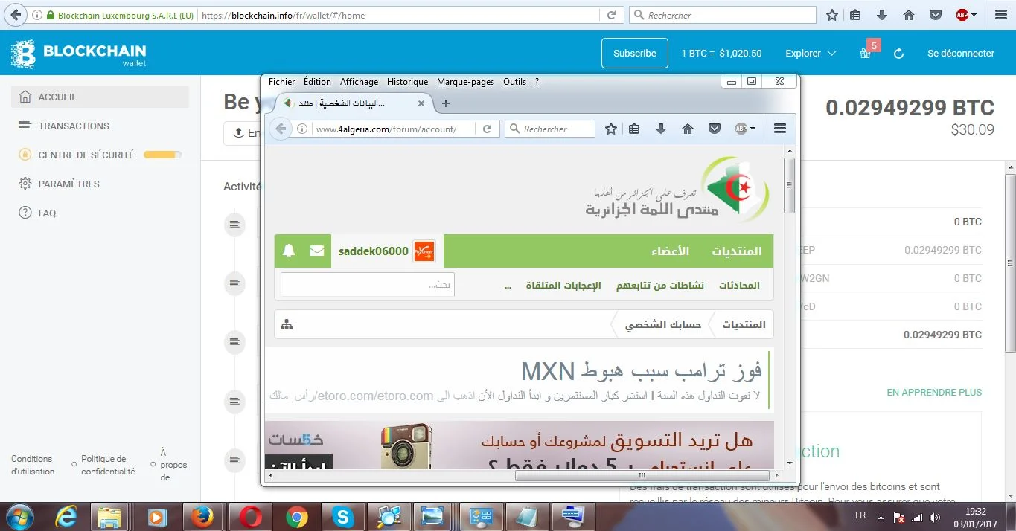Select TRANSACTIONS in the wallet sidebar
This screenshot has width=1016, height=531.
(x=74, y=126)
